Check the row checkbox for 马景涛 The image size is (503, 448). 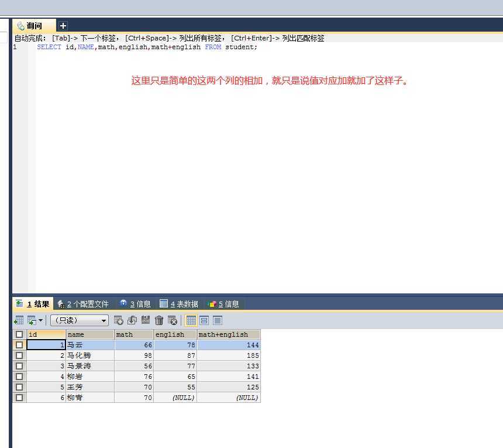[19, 366]
